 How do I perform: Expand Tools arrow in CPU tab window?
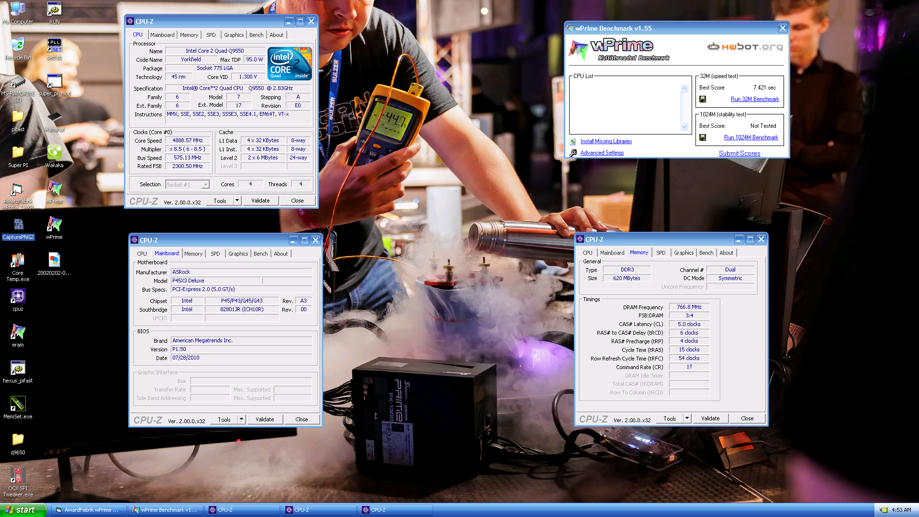(237, 201)
